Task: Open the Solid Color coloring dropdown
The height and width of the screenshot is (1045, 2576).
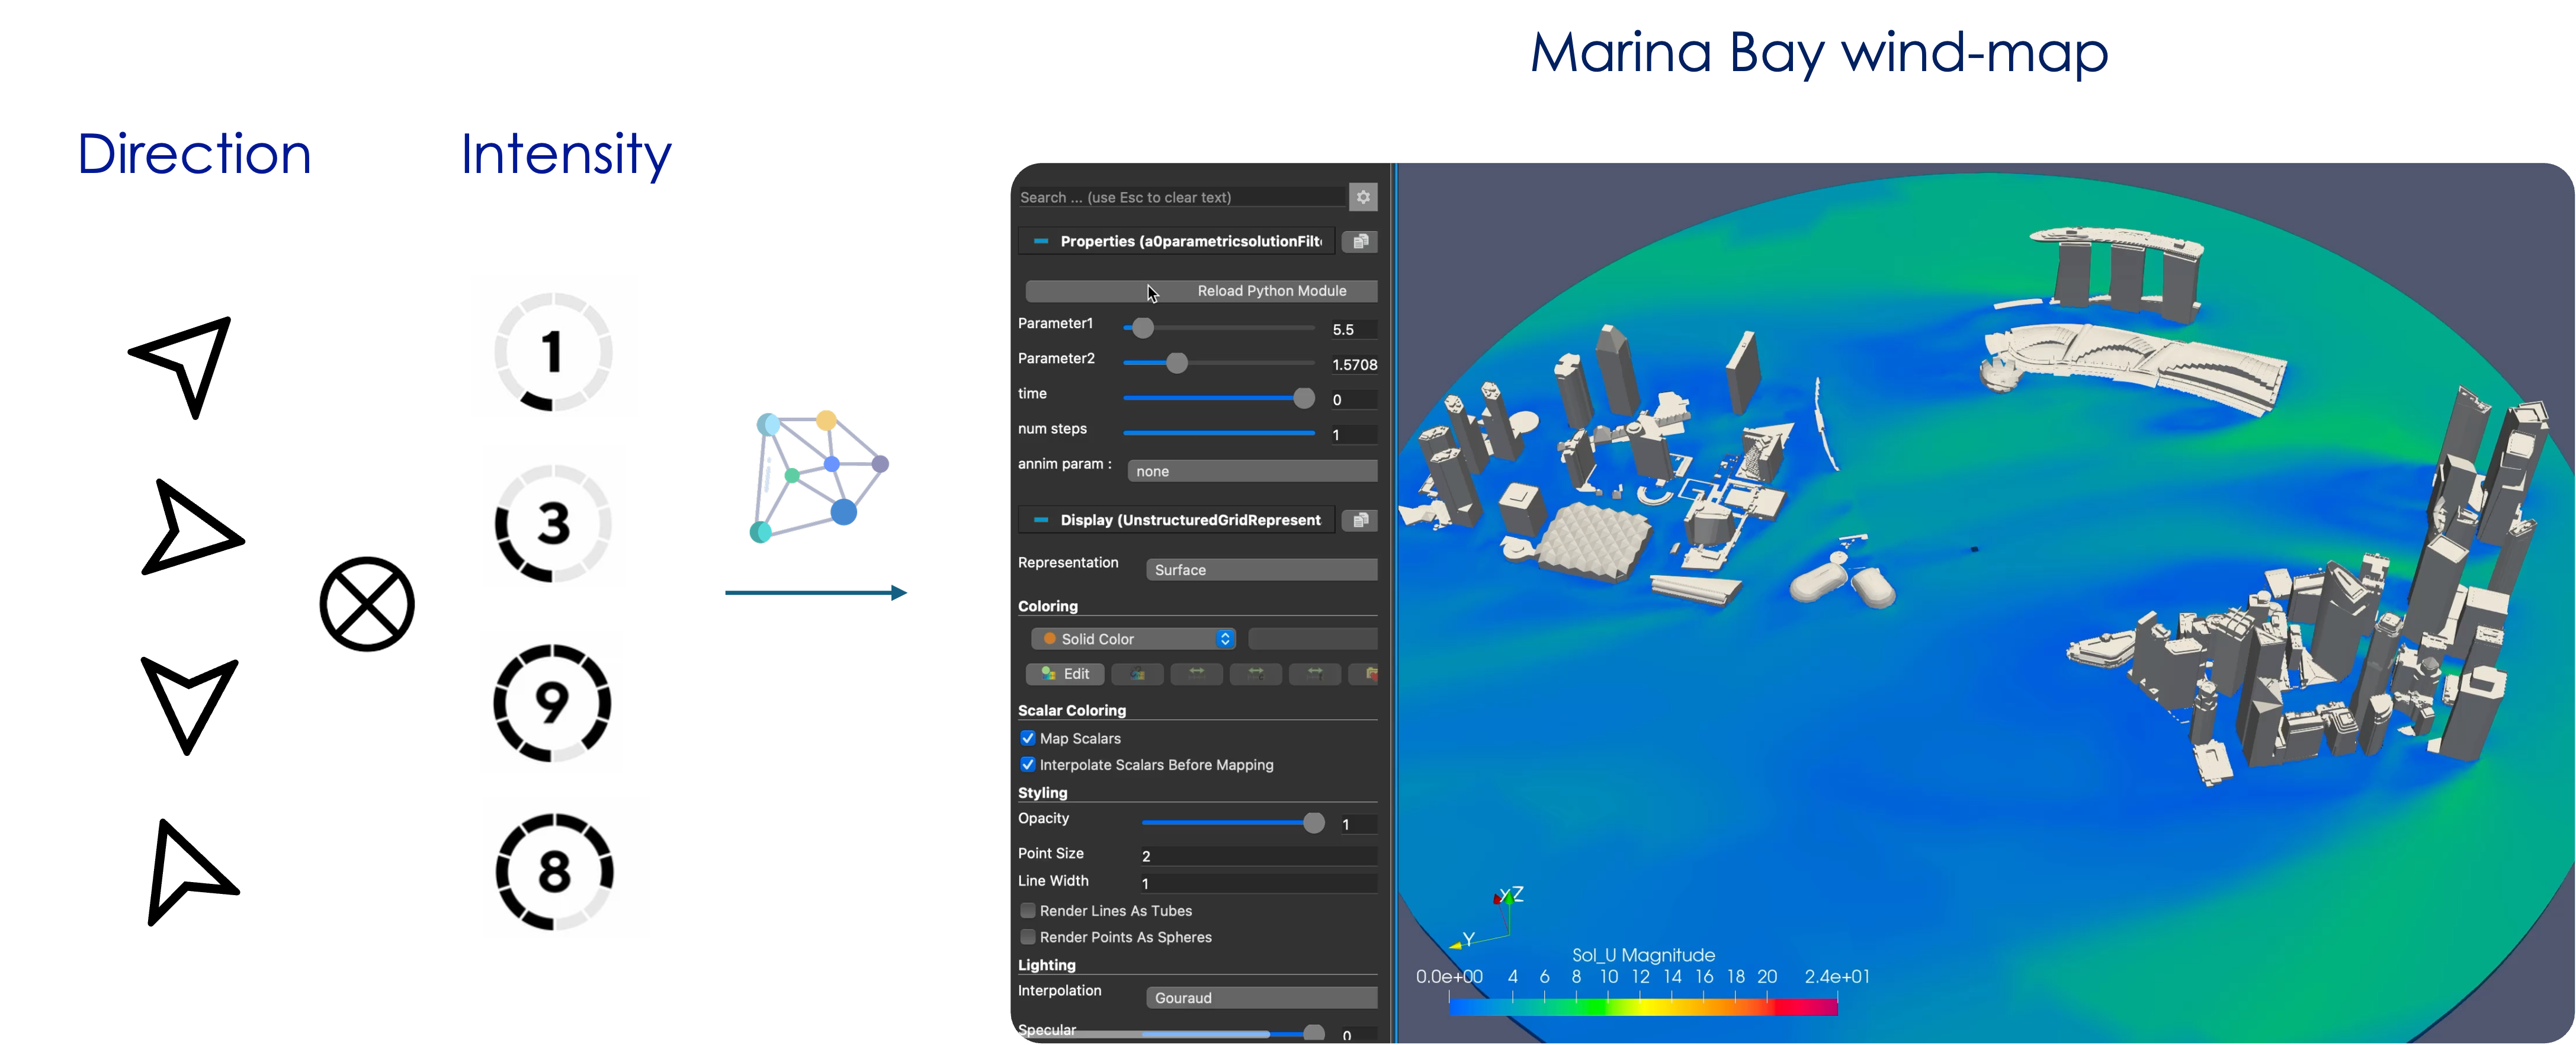Action: coord(1133,639)
